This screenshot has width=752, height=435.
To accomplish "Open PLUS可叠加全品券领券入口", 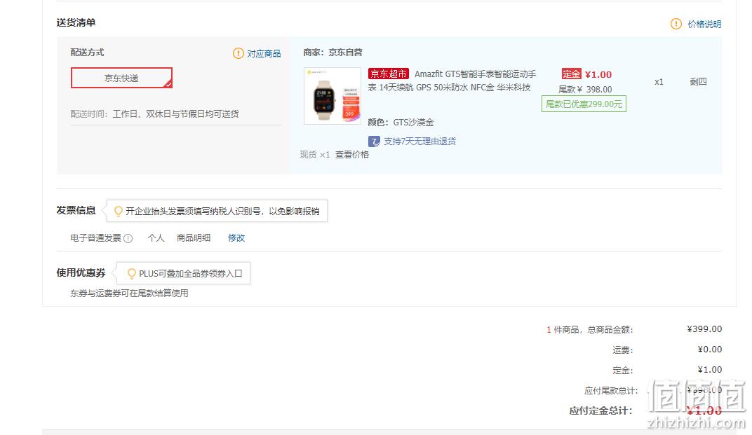I will point(191,274).
